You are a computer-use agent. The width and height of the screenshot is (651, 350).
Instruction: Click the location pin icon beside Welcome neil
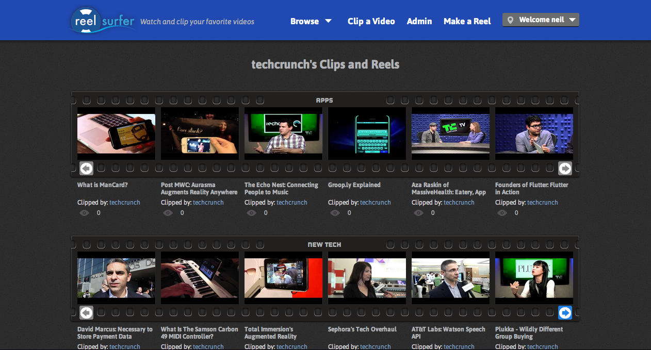point(511,20)
